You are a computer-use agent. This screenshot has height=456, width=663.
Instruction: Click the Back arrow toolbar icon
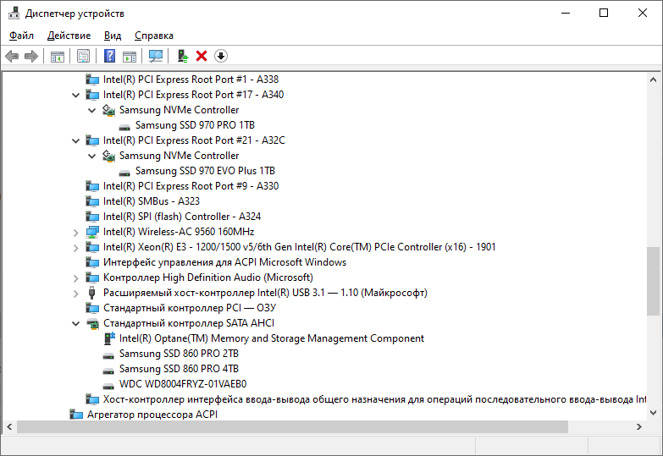click(12, 56)
